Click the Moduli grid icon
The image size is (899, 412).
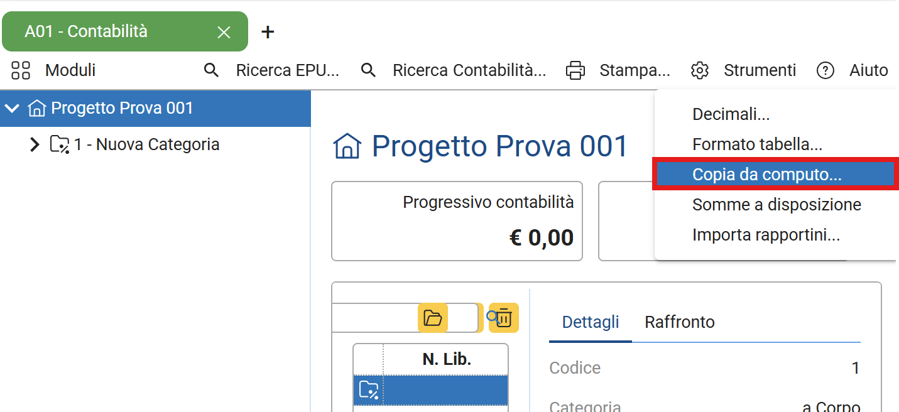[x=21, y=70]
